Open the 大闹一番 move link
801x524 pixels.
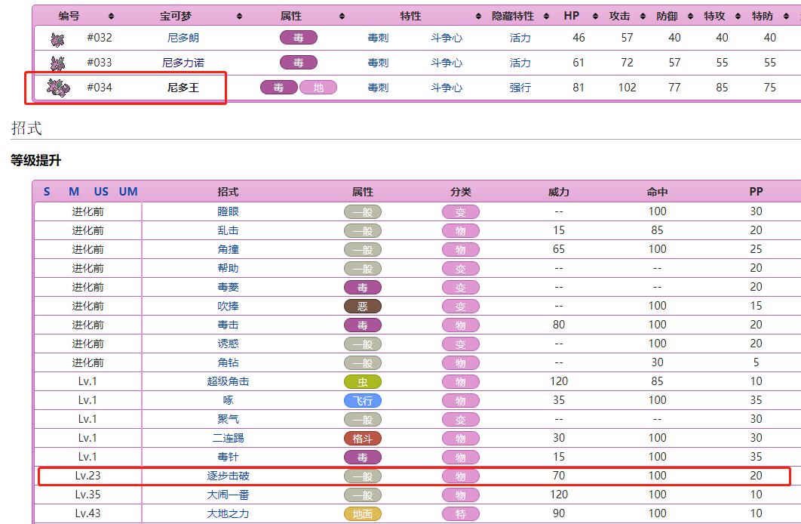pyautogui.click(x=228, y=495)
